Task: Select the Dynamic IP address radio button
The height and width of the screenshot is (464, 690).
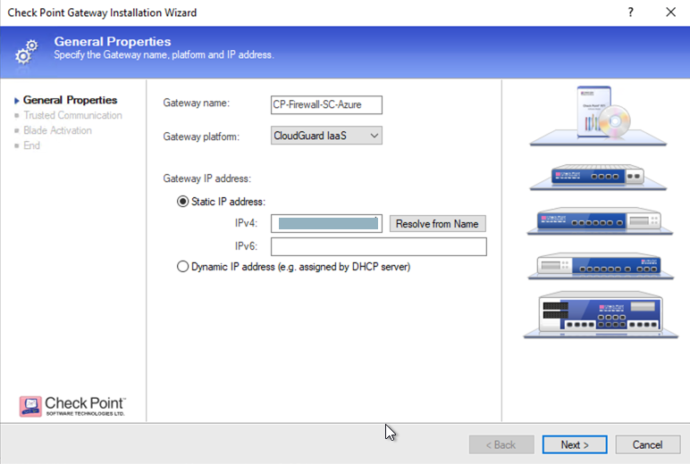Action: click(183, 266)
